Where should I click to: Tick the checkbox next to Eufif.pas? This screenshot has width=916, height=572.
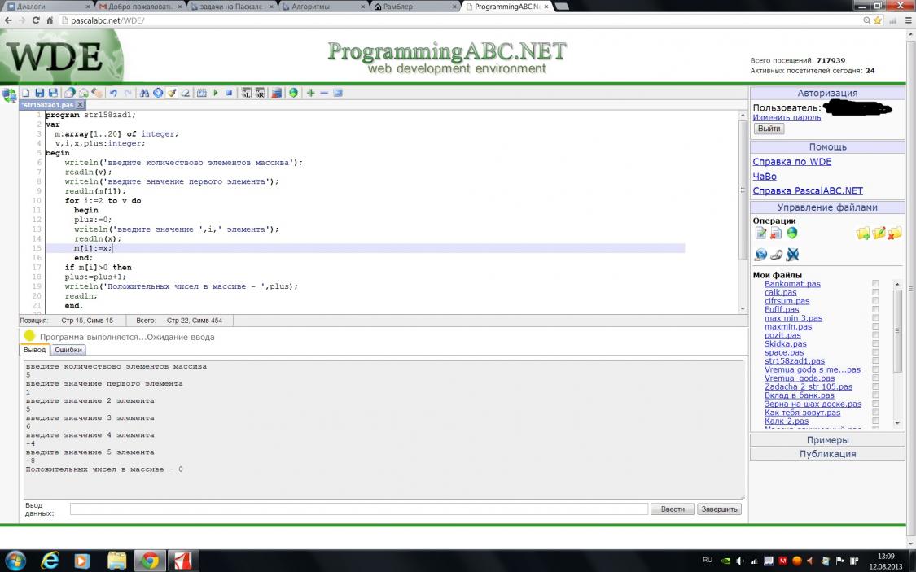click(x=875, y=309)
